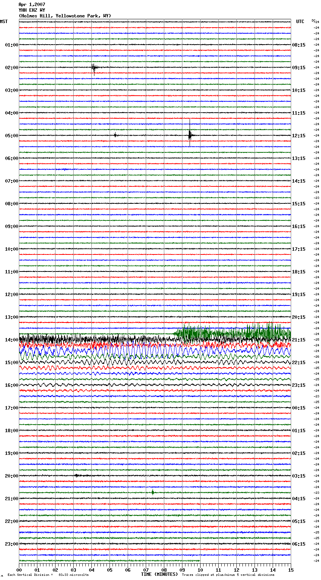The image size is (321, 580).
Task: Click the date text "Apr 1,2007"
Action: [32, 5]
